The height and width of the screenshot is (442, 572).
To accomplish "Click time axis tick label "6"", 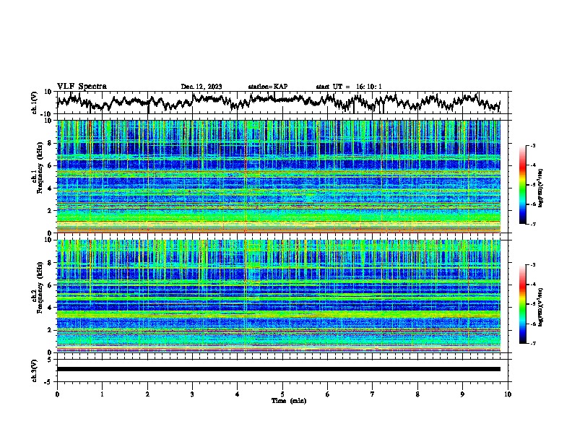I will (x=328, y=394).
